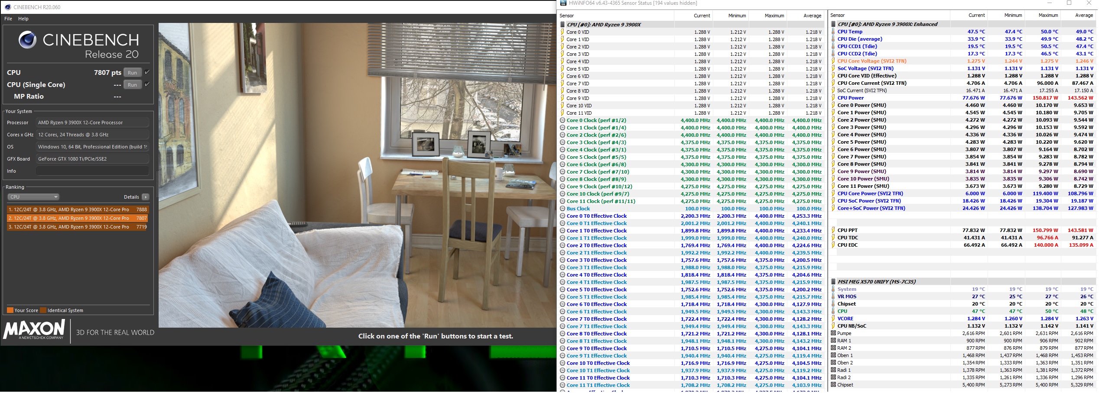Click the 7807 pts CPU score
This screenshot has width=1099, height=393.
[x=107, y=73]
